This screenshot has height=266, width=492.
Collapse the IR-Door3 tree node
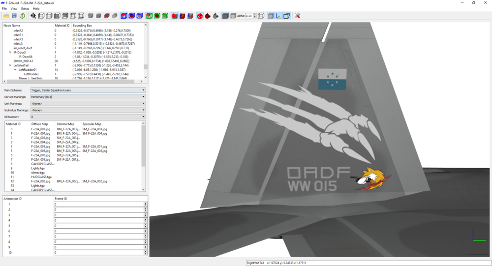[10, 53]
